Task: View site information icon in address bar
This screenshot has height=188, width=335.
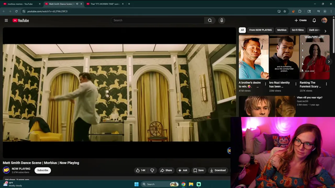Action: coord(24,11)
